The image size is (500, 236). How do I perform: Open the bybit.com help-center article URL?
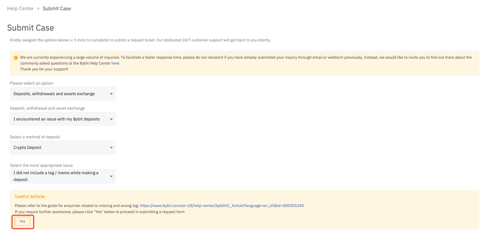pyautogui.click(x=222, y=206)
